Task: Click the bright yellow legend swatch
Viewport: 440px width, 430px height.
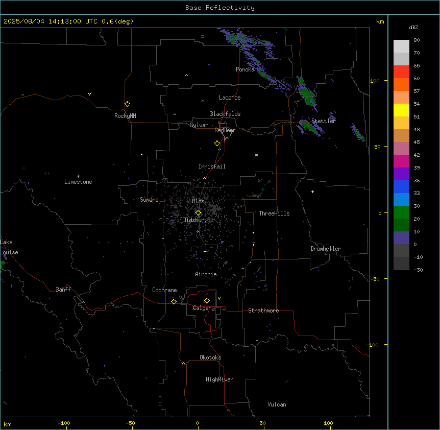Action: 401,110
